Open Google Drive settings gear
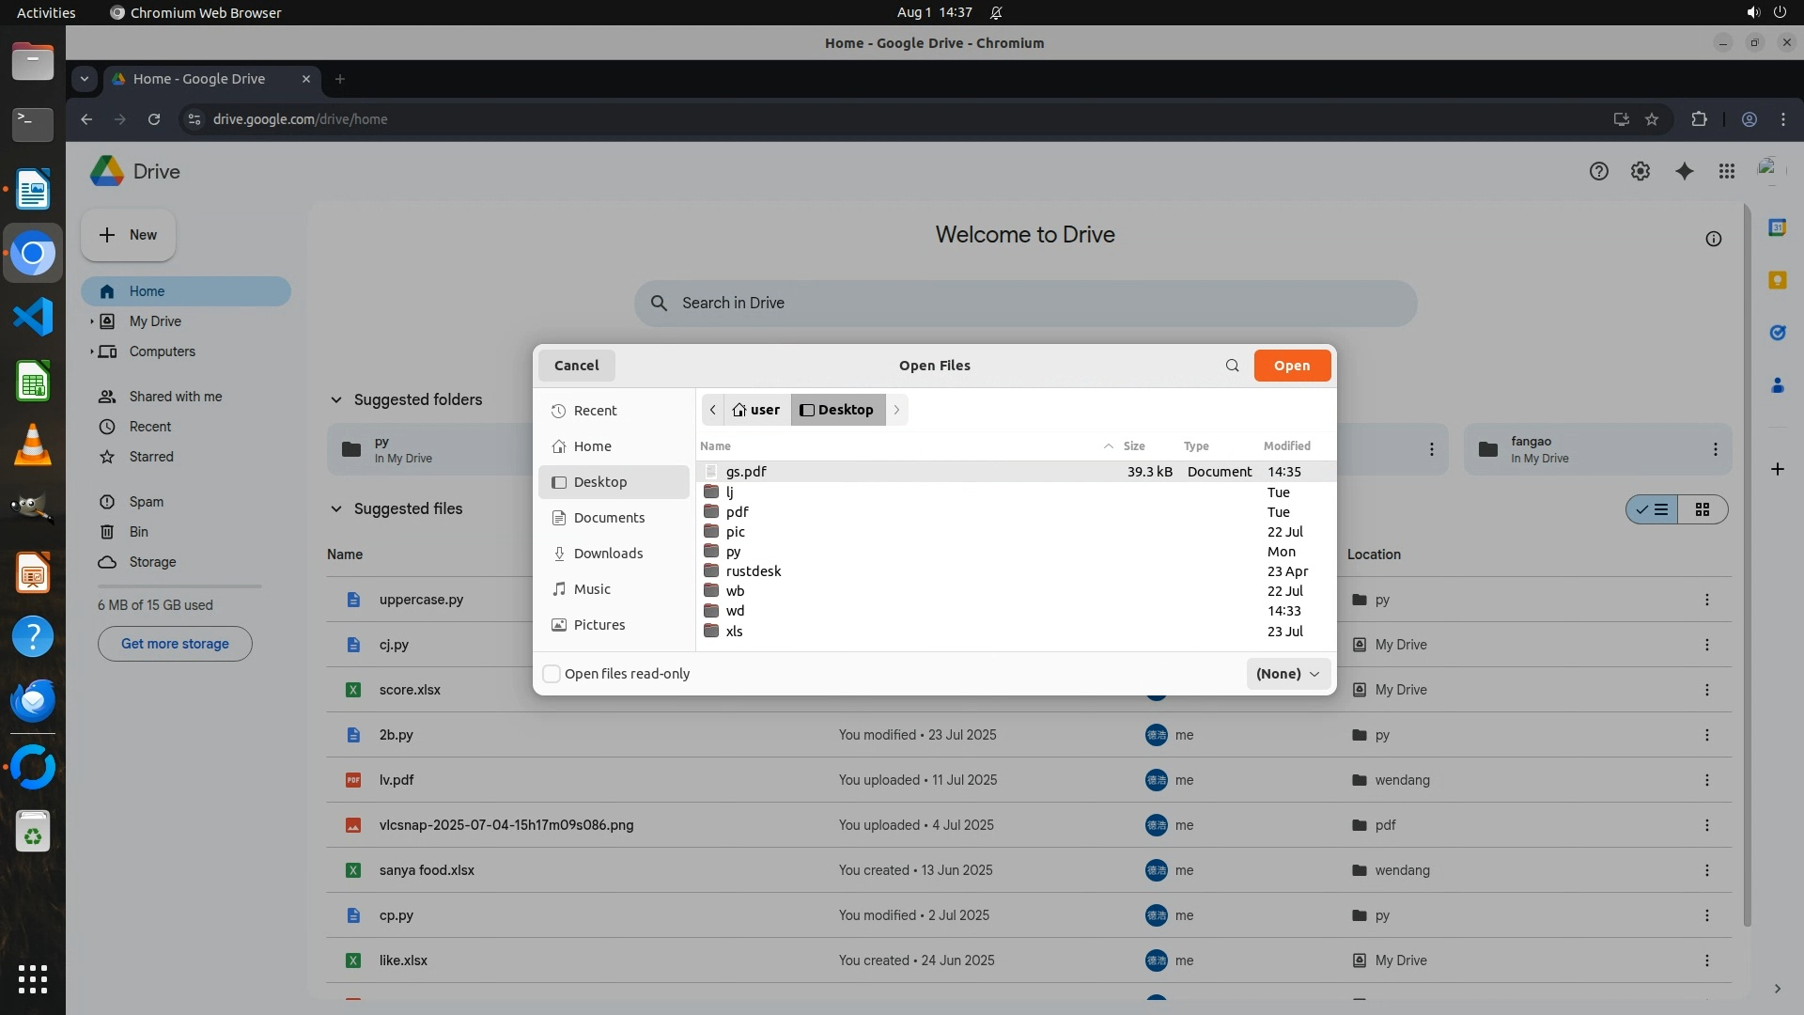Image resolution: width=1804 pixels, height=1015 pixels. click(1640, 171)
